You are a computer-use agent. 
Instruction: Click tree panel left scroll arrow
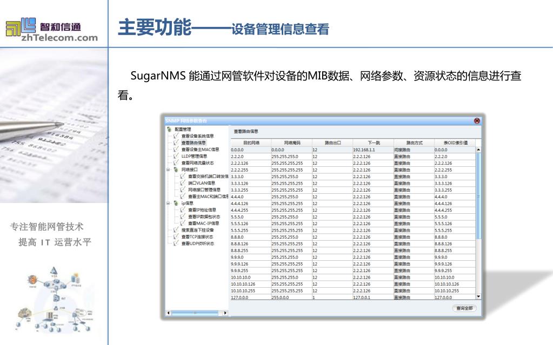coord(168,313)
